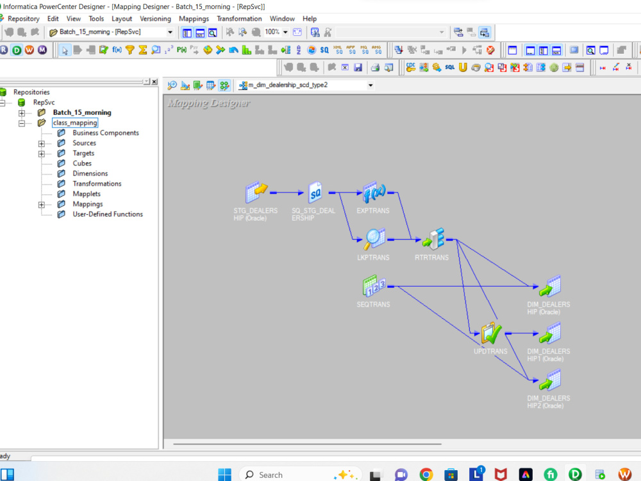
Task: Open the Tools menu
Action: click(96, 19)
